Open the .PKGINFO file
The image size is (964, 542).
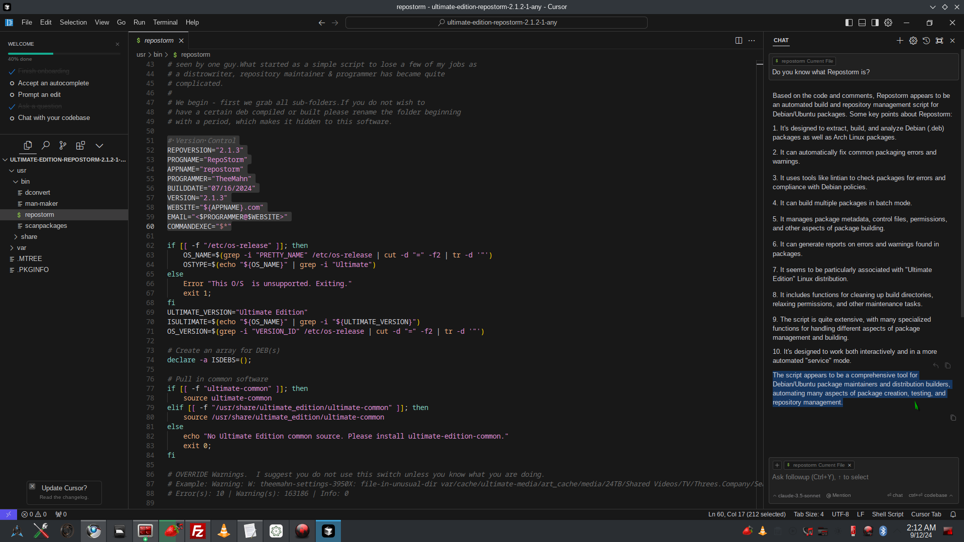click(64, 270)
